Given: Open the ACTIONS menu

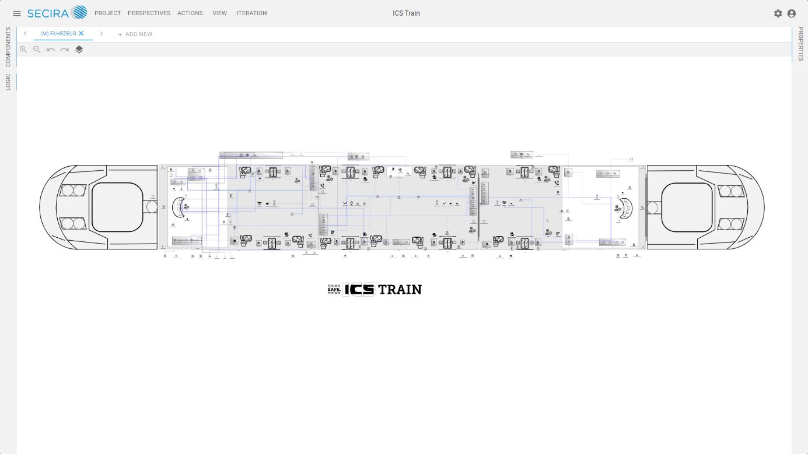Looking at the screenshot, I should point(190,13).
